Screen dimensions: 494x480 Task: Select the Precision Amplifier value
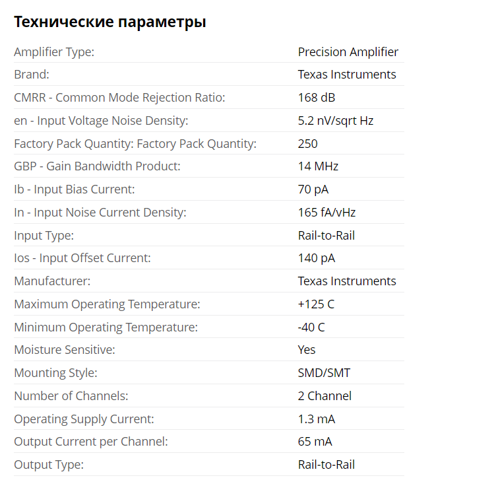pos(348,52)
